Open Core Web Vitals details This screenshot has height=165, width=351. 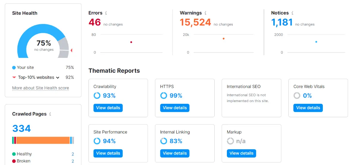pos(308,108)
